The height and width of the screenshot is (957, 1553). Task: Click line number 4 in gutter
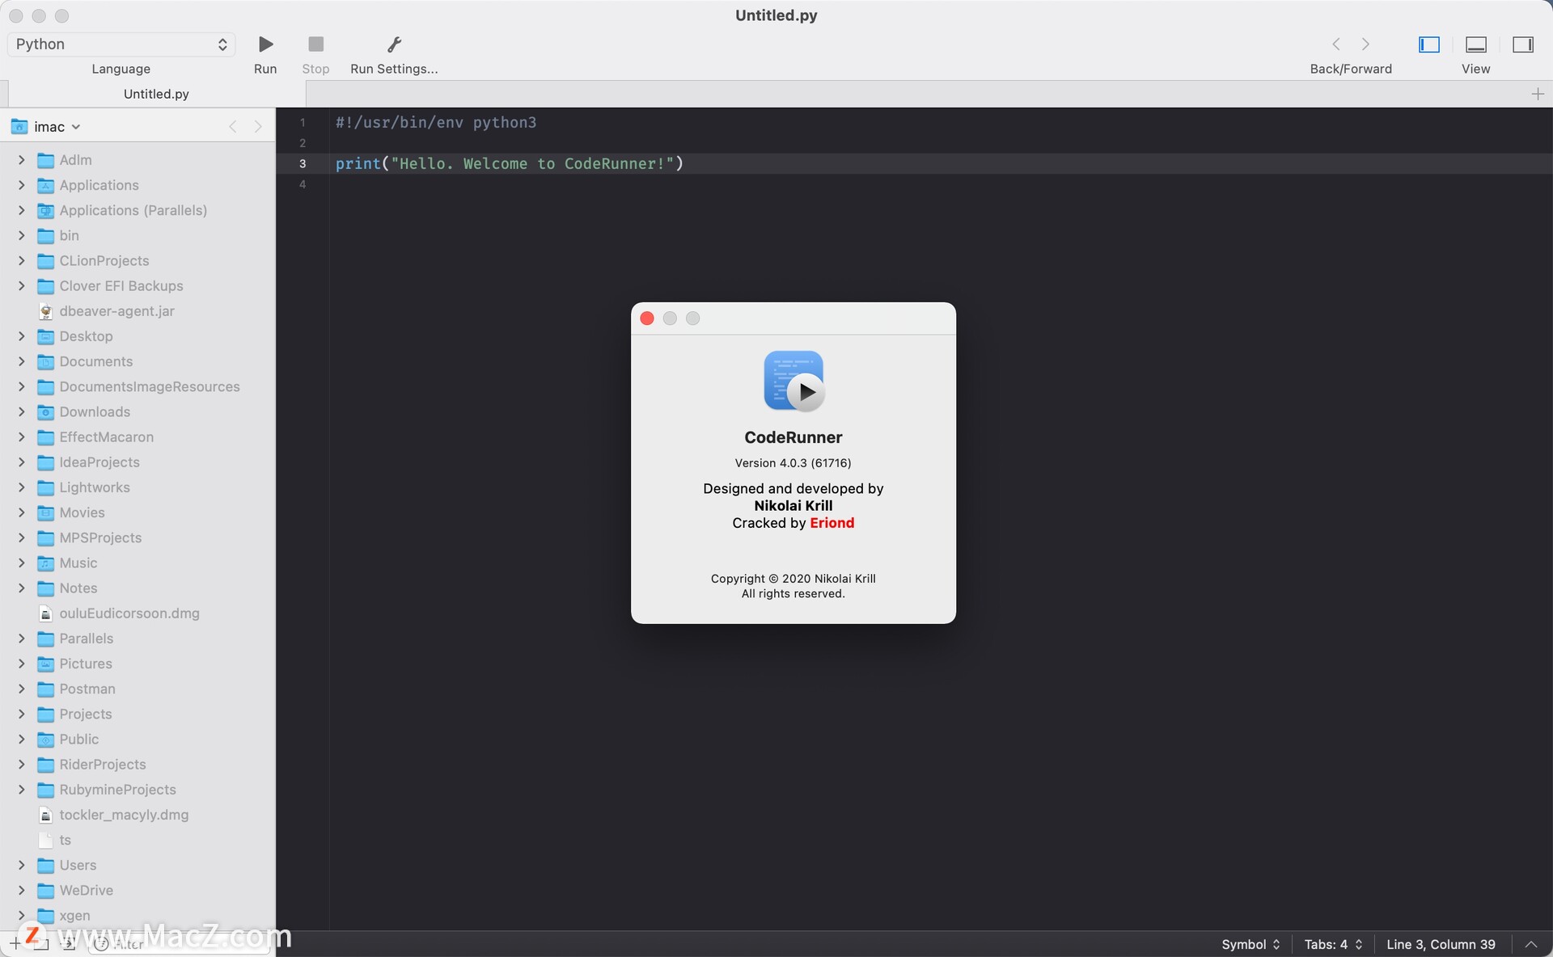point(303,184)
